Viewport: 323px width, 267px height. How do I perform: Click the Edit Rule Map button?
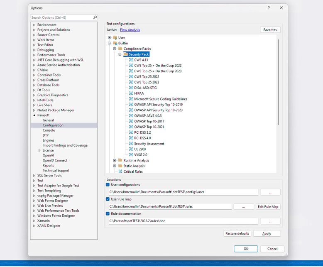click(268, 207)
